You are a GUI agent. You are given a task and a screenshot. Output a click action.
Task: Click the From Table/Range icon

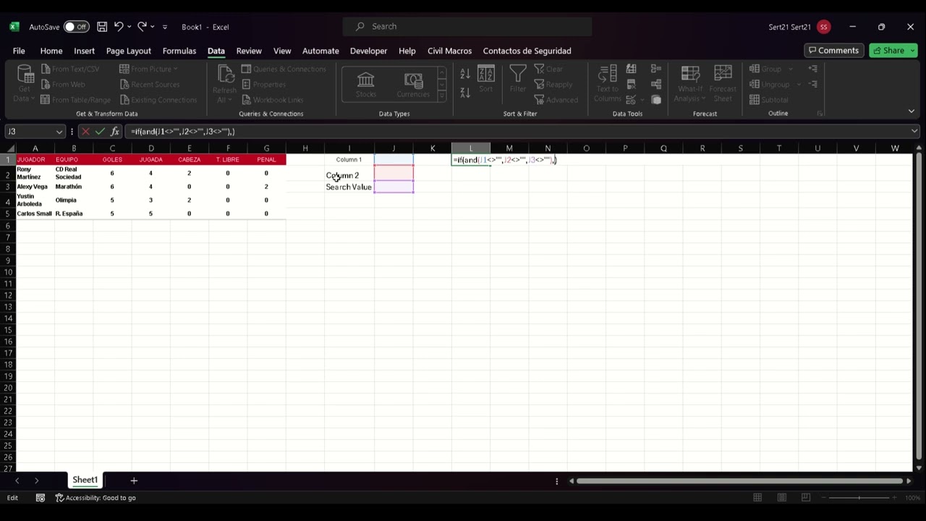[x=46, y=100]
